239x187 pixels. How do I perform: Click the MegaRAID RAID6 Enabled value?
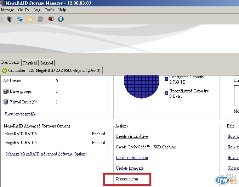pos(98,134)
